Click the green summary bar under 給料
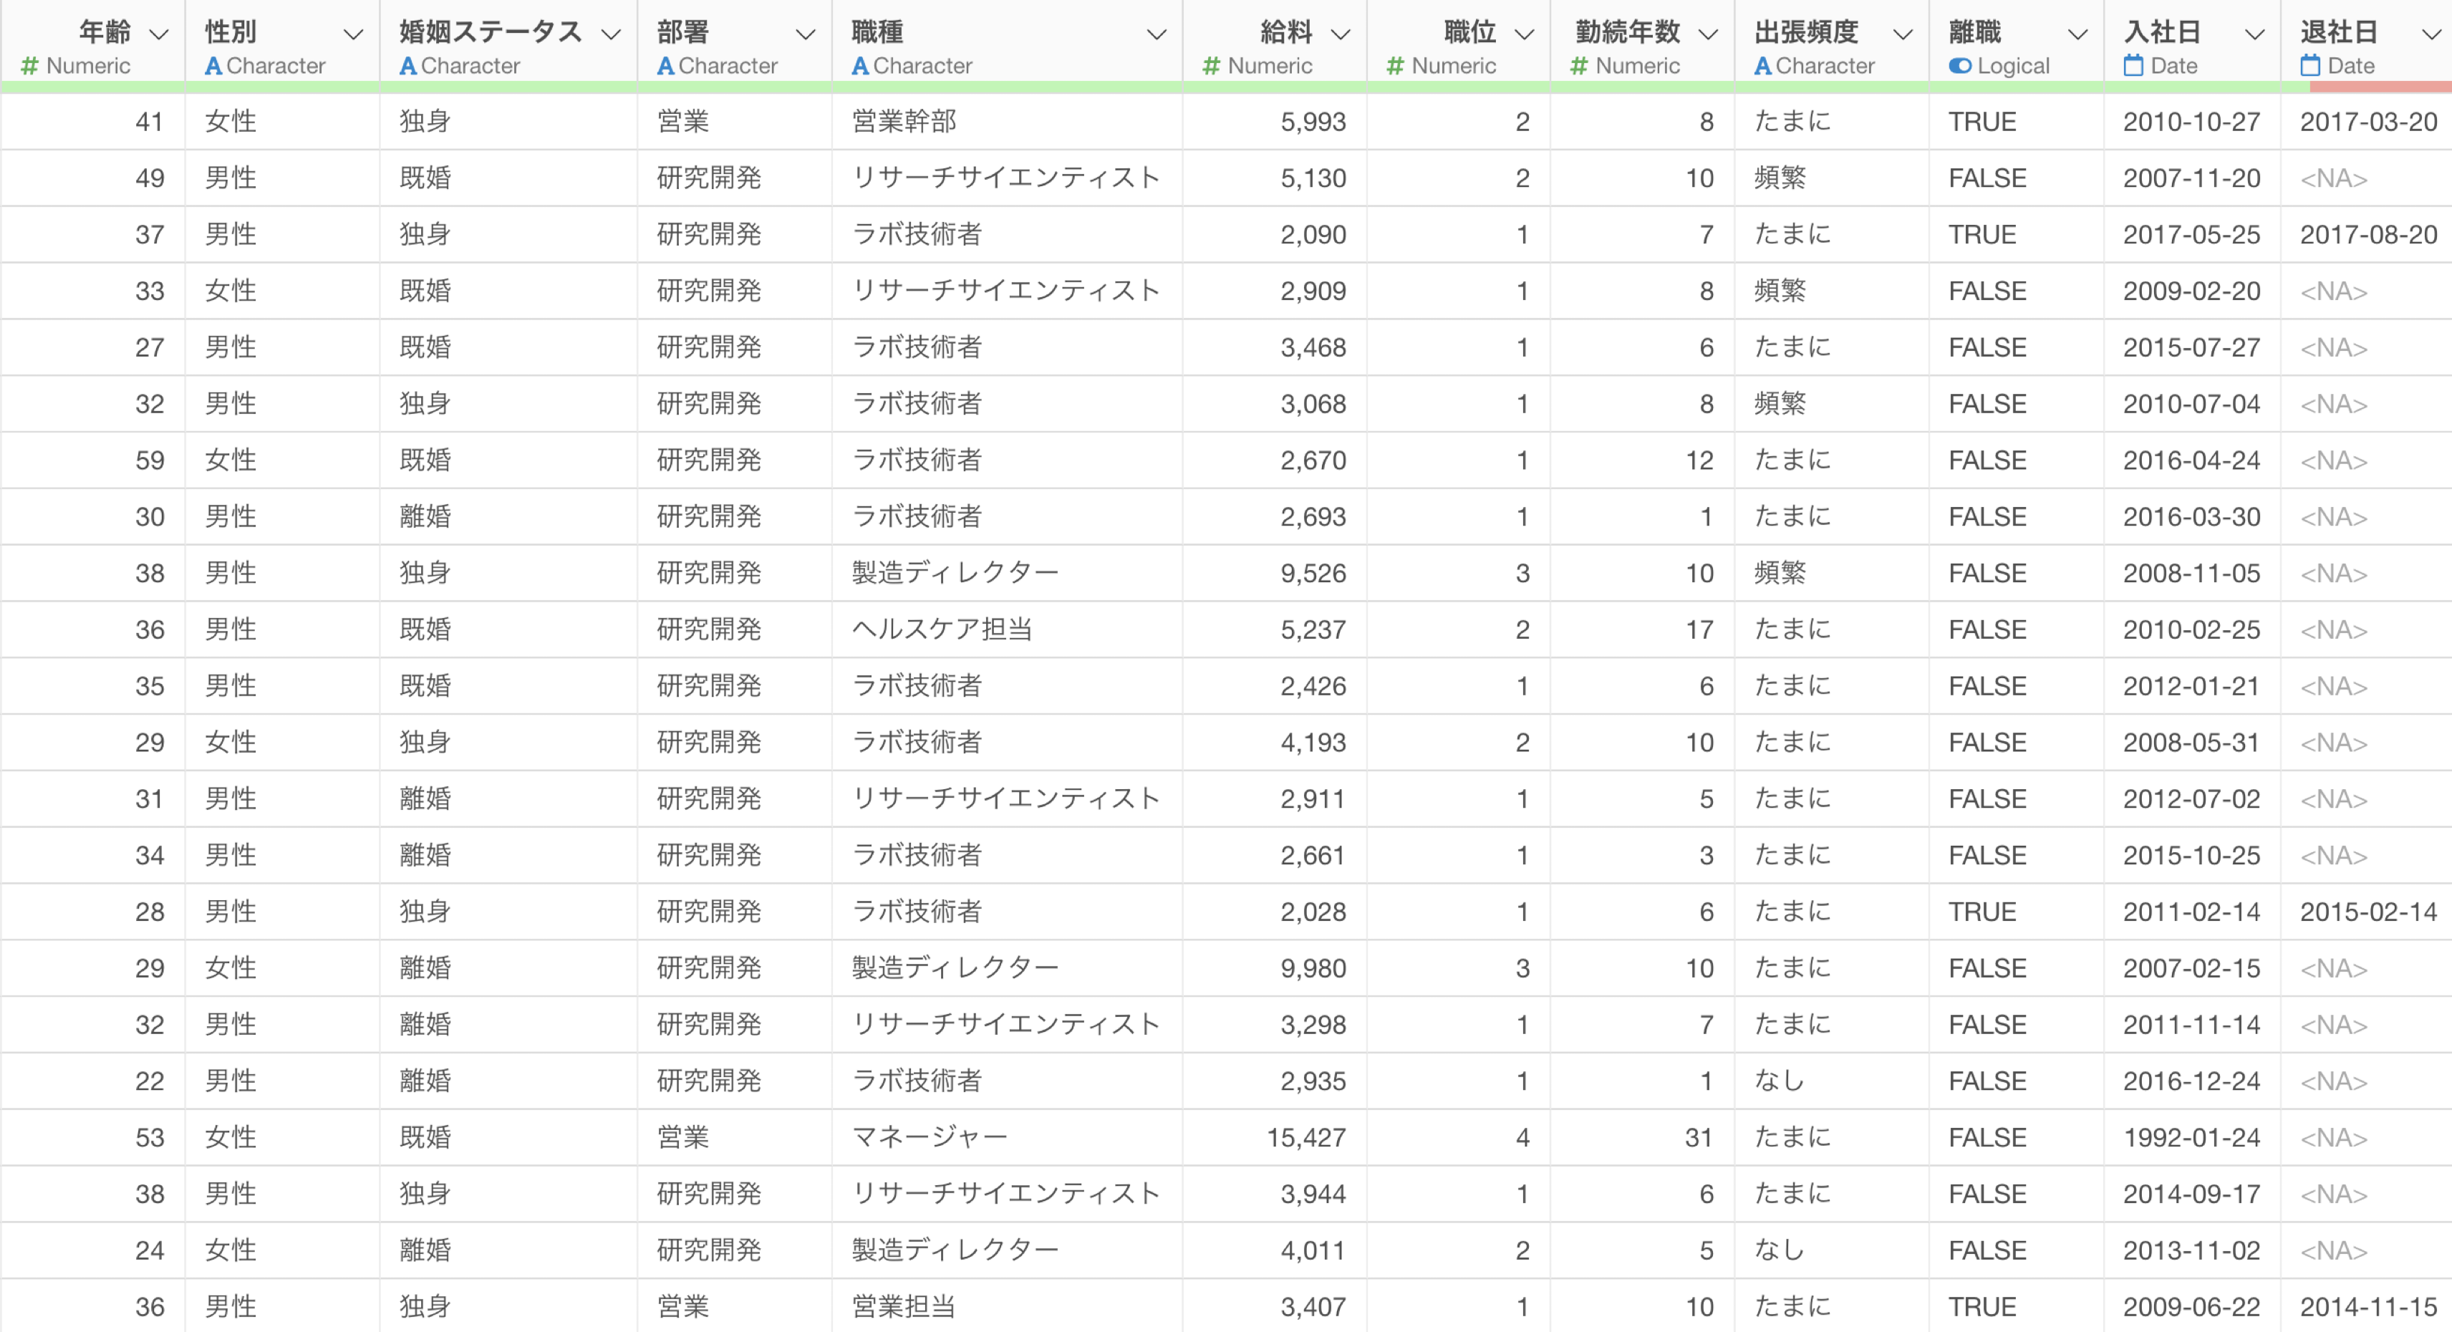Screen dimensions: 2452x1332 (1275, 87)
